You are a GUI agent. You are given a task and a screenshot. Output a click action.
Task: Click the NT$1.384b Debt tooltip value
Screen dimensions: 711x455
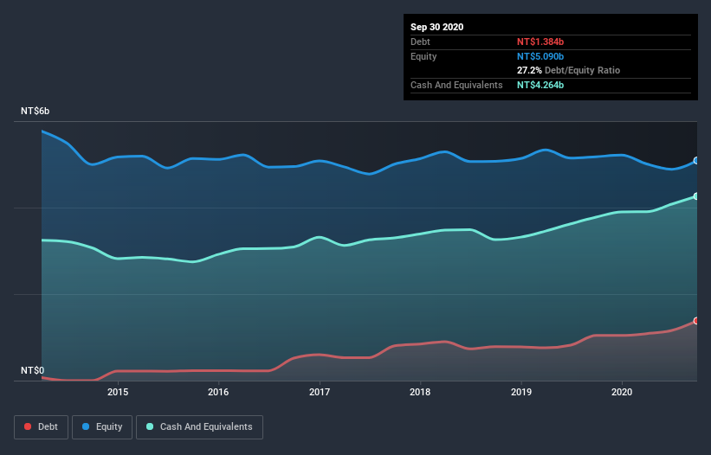(x=540, y=42)
